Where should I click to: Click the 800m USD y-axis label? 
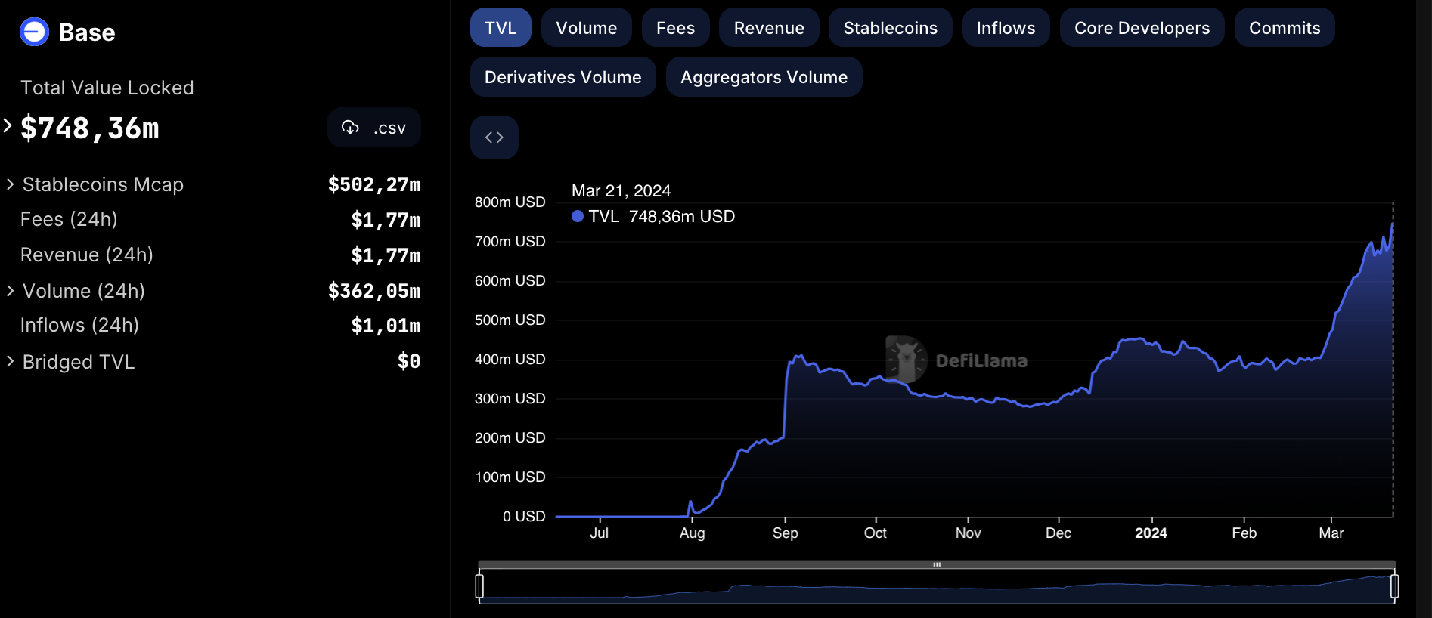(x=510, y=202)
